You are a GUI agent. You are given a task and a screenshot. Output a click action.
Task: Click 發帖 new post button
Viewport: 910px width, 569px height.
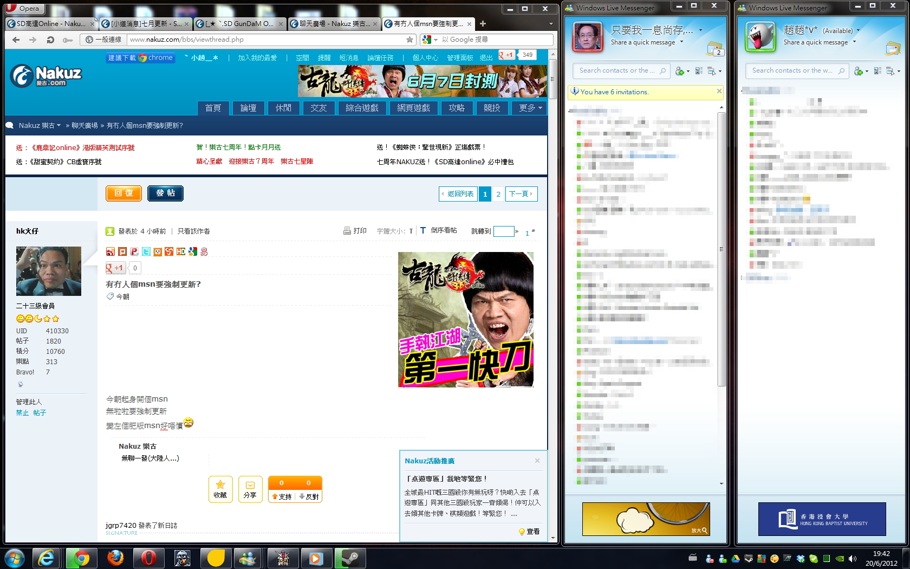(165, 193)
